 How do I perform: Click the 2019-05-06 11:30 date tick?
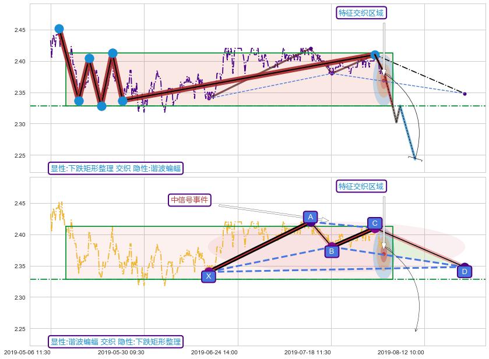[27, 353]
